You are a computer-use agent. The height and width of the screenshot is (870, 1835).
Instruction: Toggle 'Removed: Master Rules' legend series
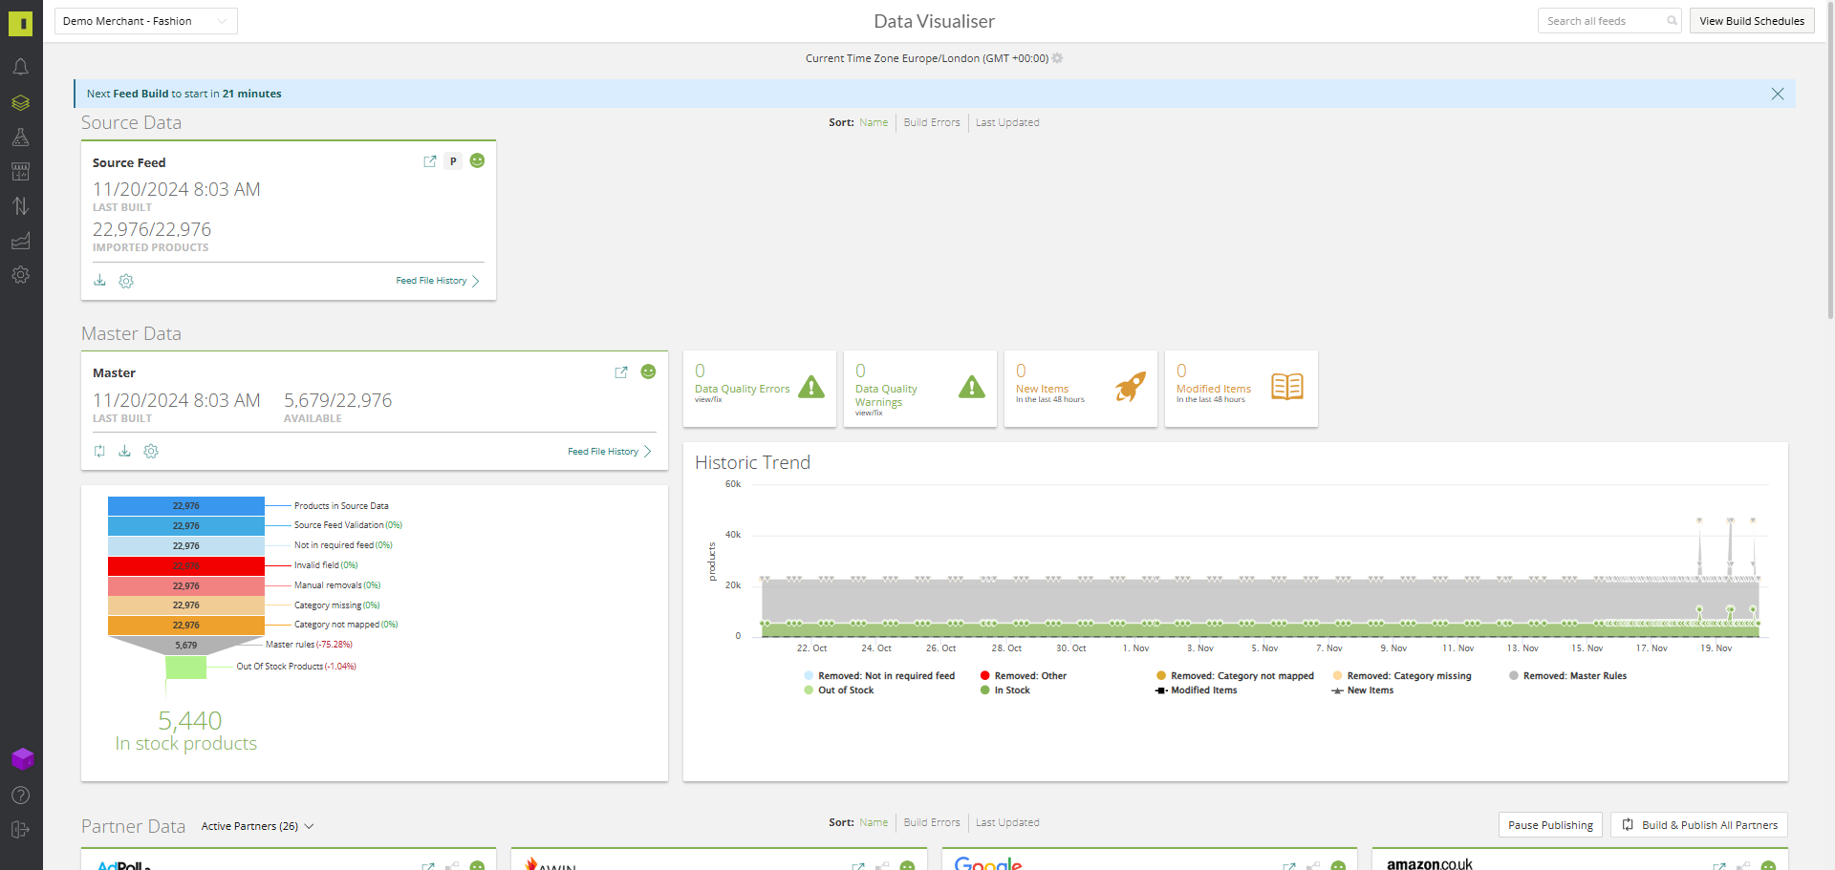pyautogui.click(x=1573, y=676)
